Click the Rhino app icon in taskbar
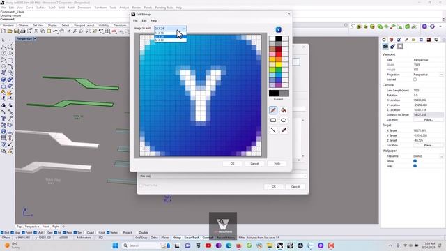The image size is (446, 251). click(280, 245)
